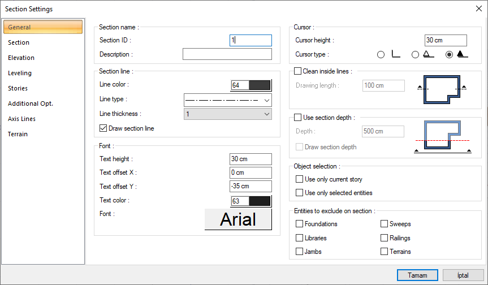This screenshot has height=285, width=488.
Task: Toggle Draw section line checkbox
Action: (x=103, y=128)
